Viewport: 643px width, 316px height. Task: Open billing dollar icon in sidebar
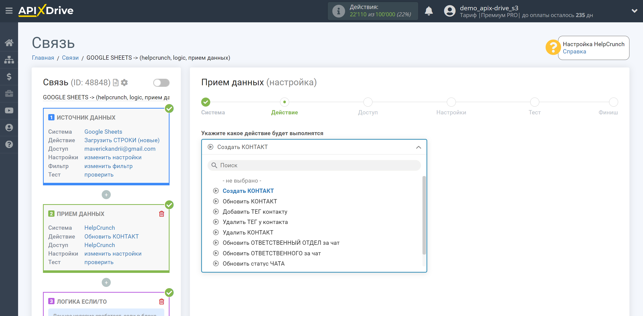(9, 76)
